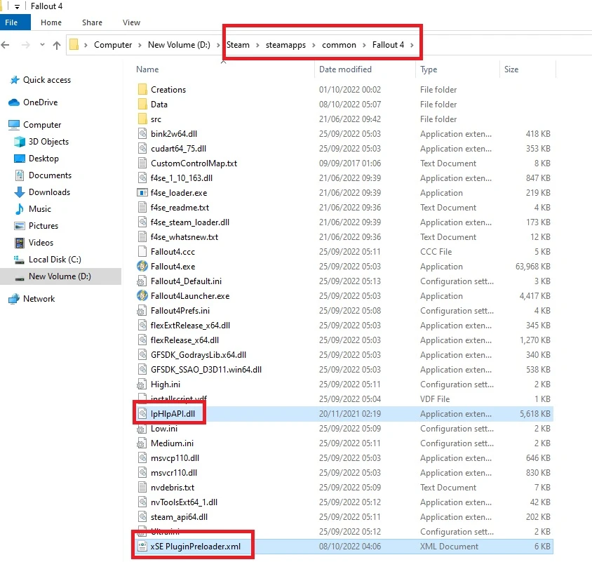
Task: Click the Fallout4Launcher.exe icon
Action: pyautogui.click(x=142, y=295)
